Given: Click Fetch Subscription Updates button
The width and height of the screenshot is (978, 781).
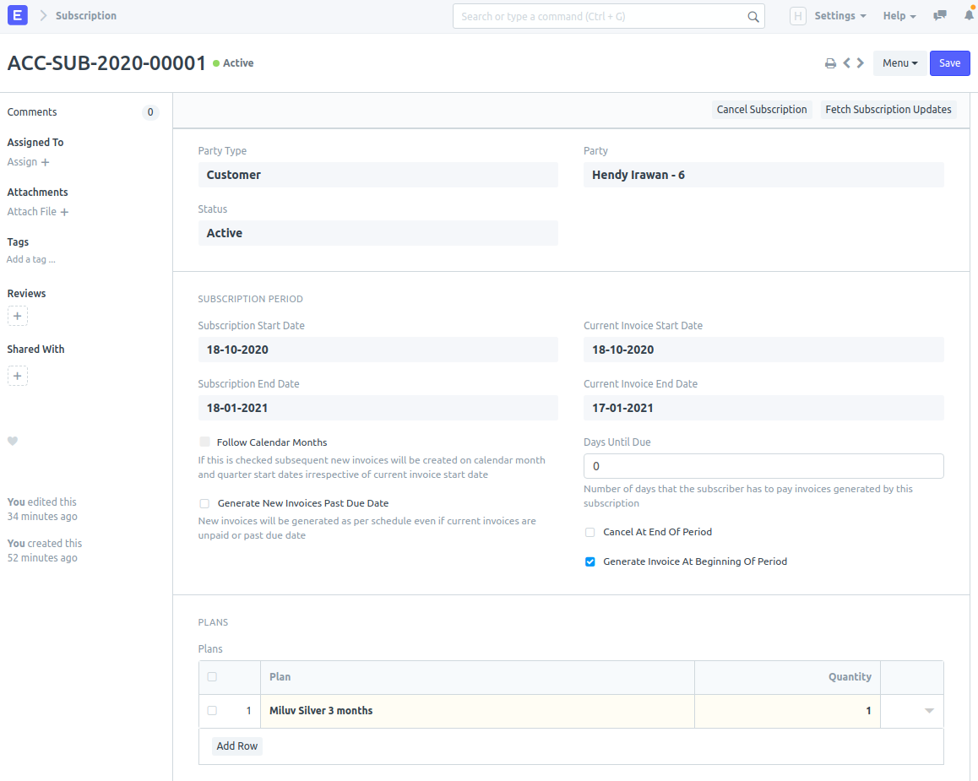Looking at the screenshot, I should 888,110.
